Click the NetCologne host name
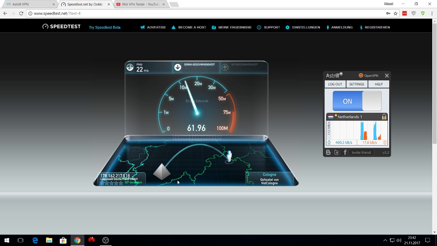This screenshot has height=246, width=437. [x=269, y=183]
